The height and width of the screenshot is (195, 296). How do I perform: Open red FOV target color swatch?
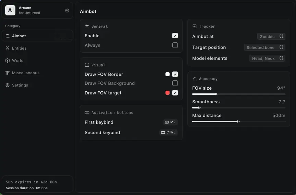point(168,93)
